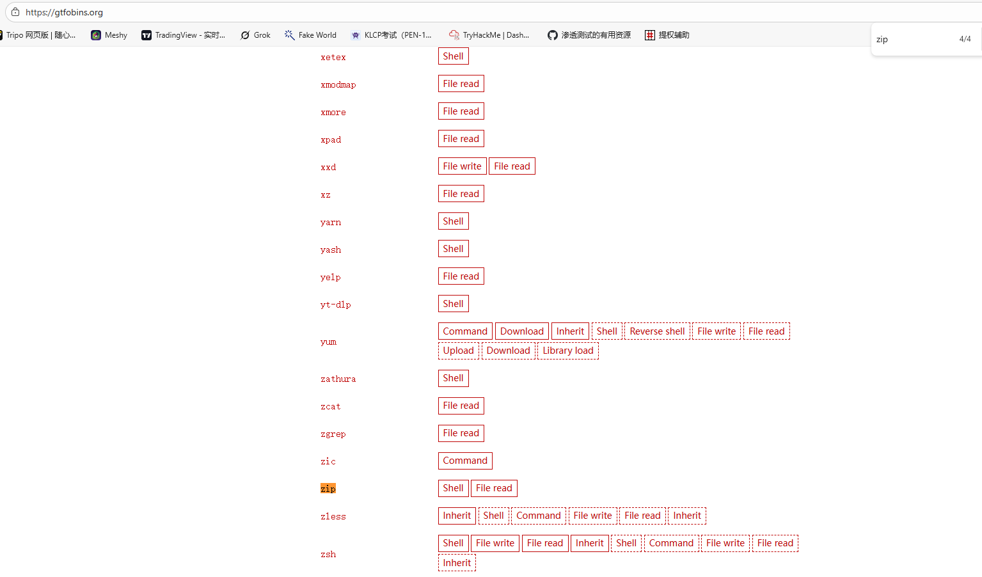Click the File read tag for zgrep
This screenshot has height=577, width=982.
[x=461, y=433]
